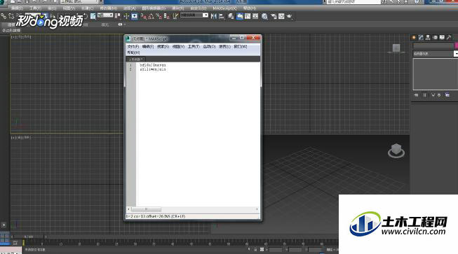Open the 视图(V) menu in MAXScript editor
The width and height of the screenshot is (458, 254).
[x=178, y=47]
